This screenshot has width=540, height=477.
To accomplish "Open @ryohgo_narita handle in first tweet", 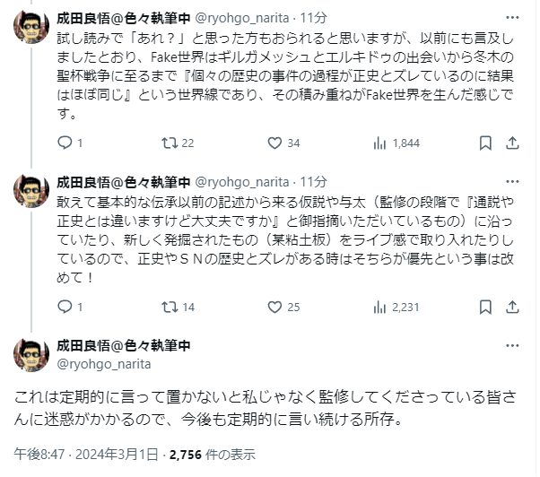I will pos(239,17).
